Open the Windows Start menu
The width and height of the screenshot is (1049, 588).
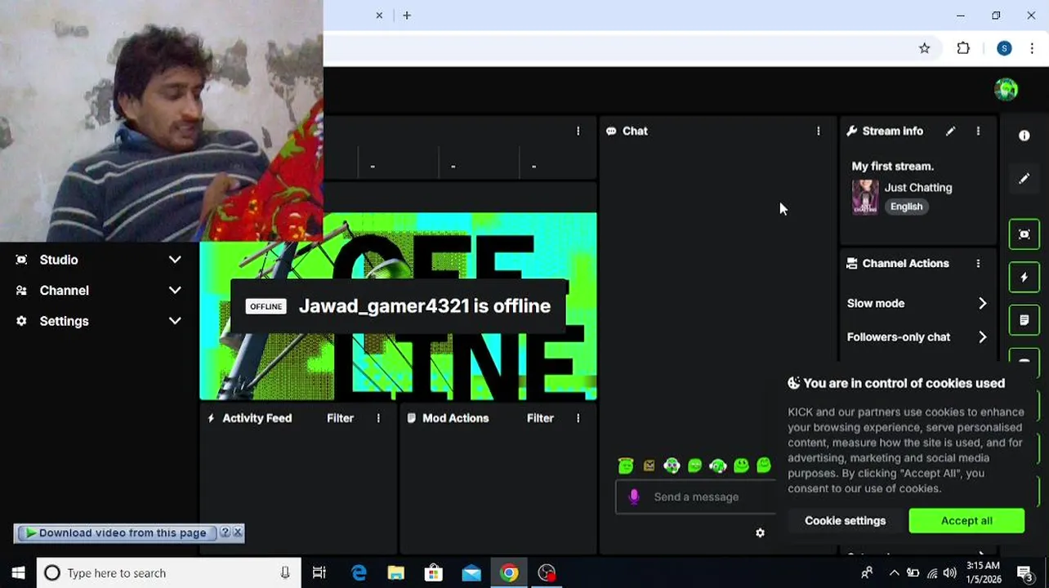[18, 573]
